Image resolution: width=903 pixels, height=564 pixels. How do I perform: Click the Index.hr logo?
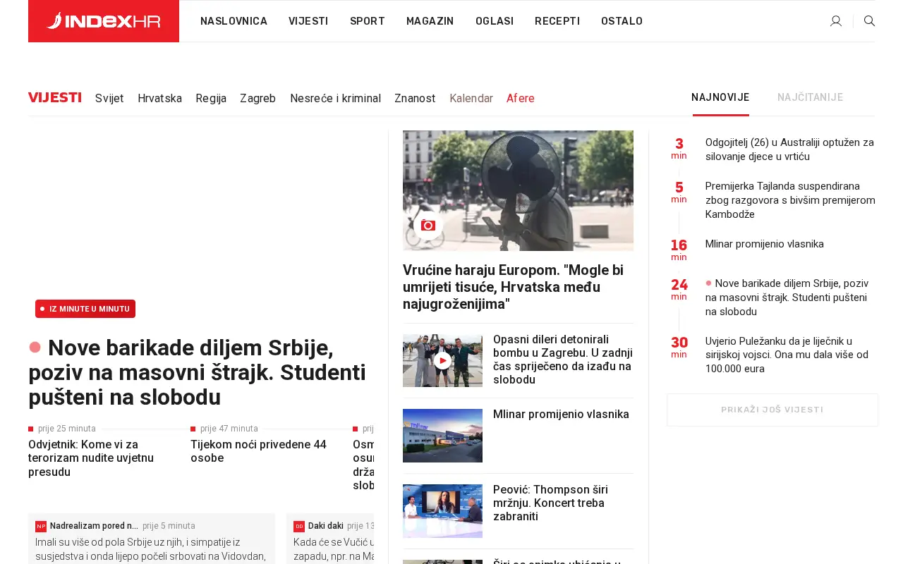(104, 21)
